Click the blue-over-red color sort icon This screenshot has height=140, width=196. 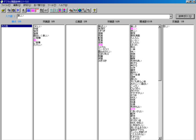click(x=61, y=10)
